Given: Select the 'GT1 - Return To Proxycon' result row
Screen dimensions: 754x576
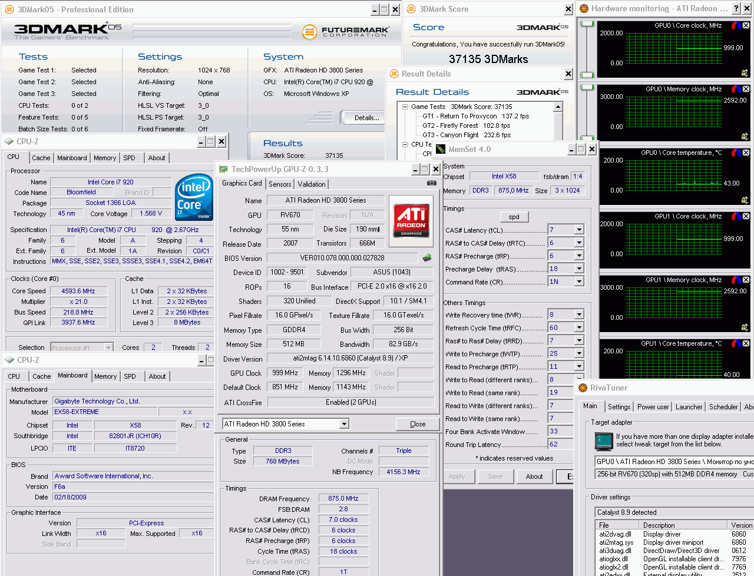Looking at the screenshot, I should click(475, 116).
